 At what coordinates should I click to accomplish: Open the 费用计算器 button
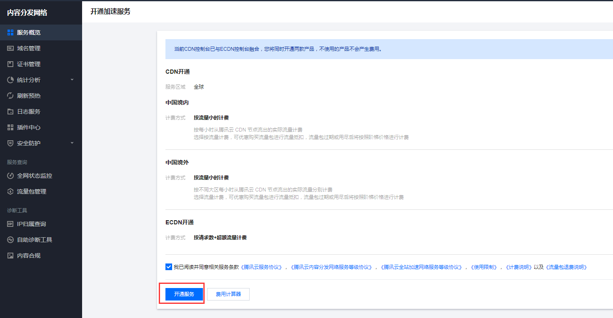[x=228, y=294]
